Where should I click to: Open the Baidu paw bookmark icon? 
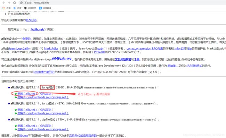[x=14, y=8]
